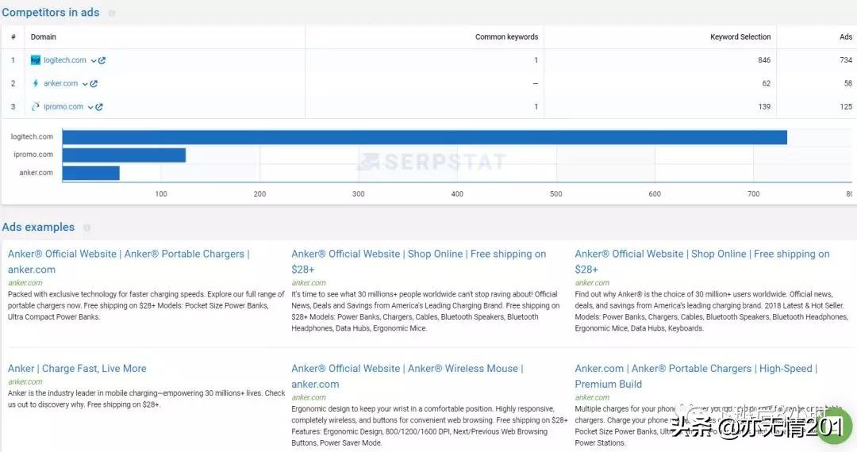The width and height of the screenshot is (857, 452).
Task: Open Competitors in ads heading link
Action: click(x=51, y=13)
